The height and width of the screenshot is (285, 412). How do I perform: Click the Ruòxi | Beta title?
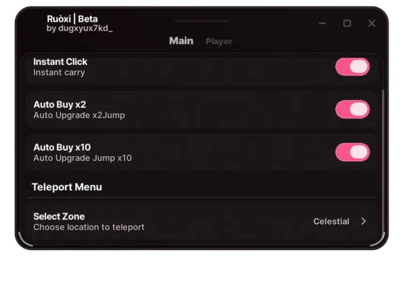(72, 19)
